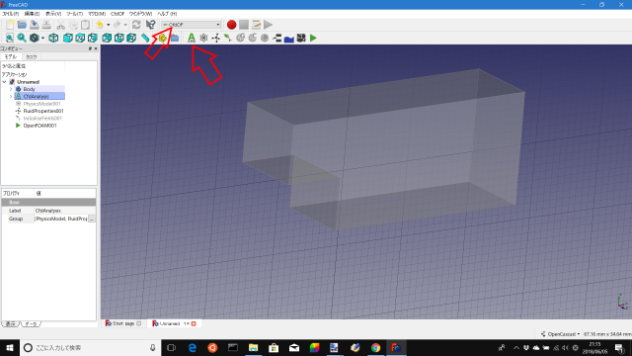Open the View menu
The image size is (632, 356).
pyautogui.click(x=53, y=14)
